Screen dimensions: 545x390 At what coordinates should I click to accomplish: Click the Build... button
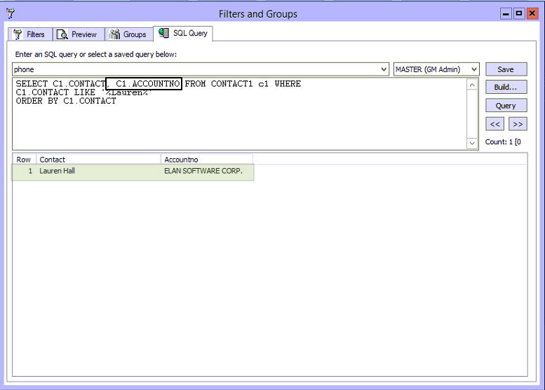coord(505,88)
